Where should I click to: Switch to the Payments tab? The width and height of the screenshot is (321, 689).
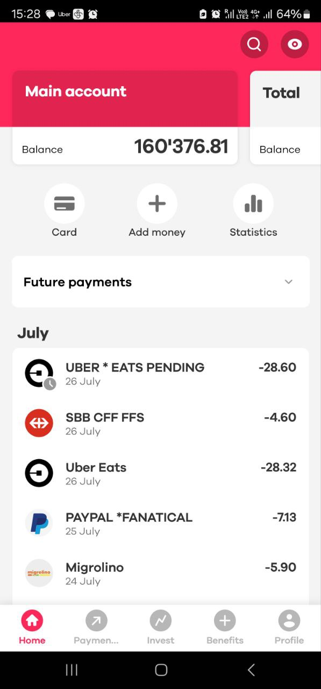click(x=96, y=628)
